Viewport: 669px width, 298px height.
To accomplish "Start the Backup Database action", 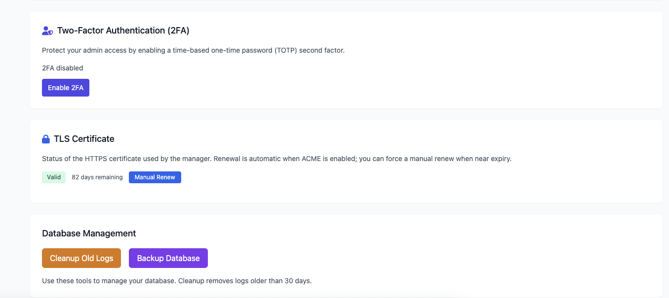I will [168, 258].
